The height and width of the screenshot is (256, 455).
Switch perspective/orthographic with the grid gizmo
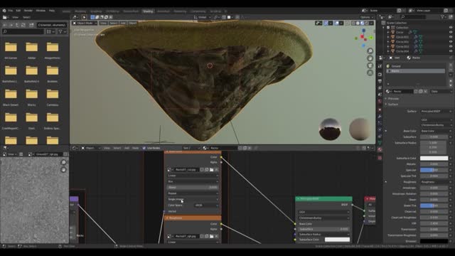(370, 73)
